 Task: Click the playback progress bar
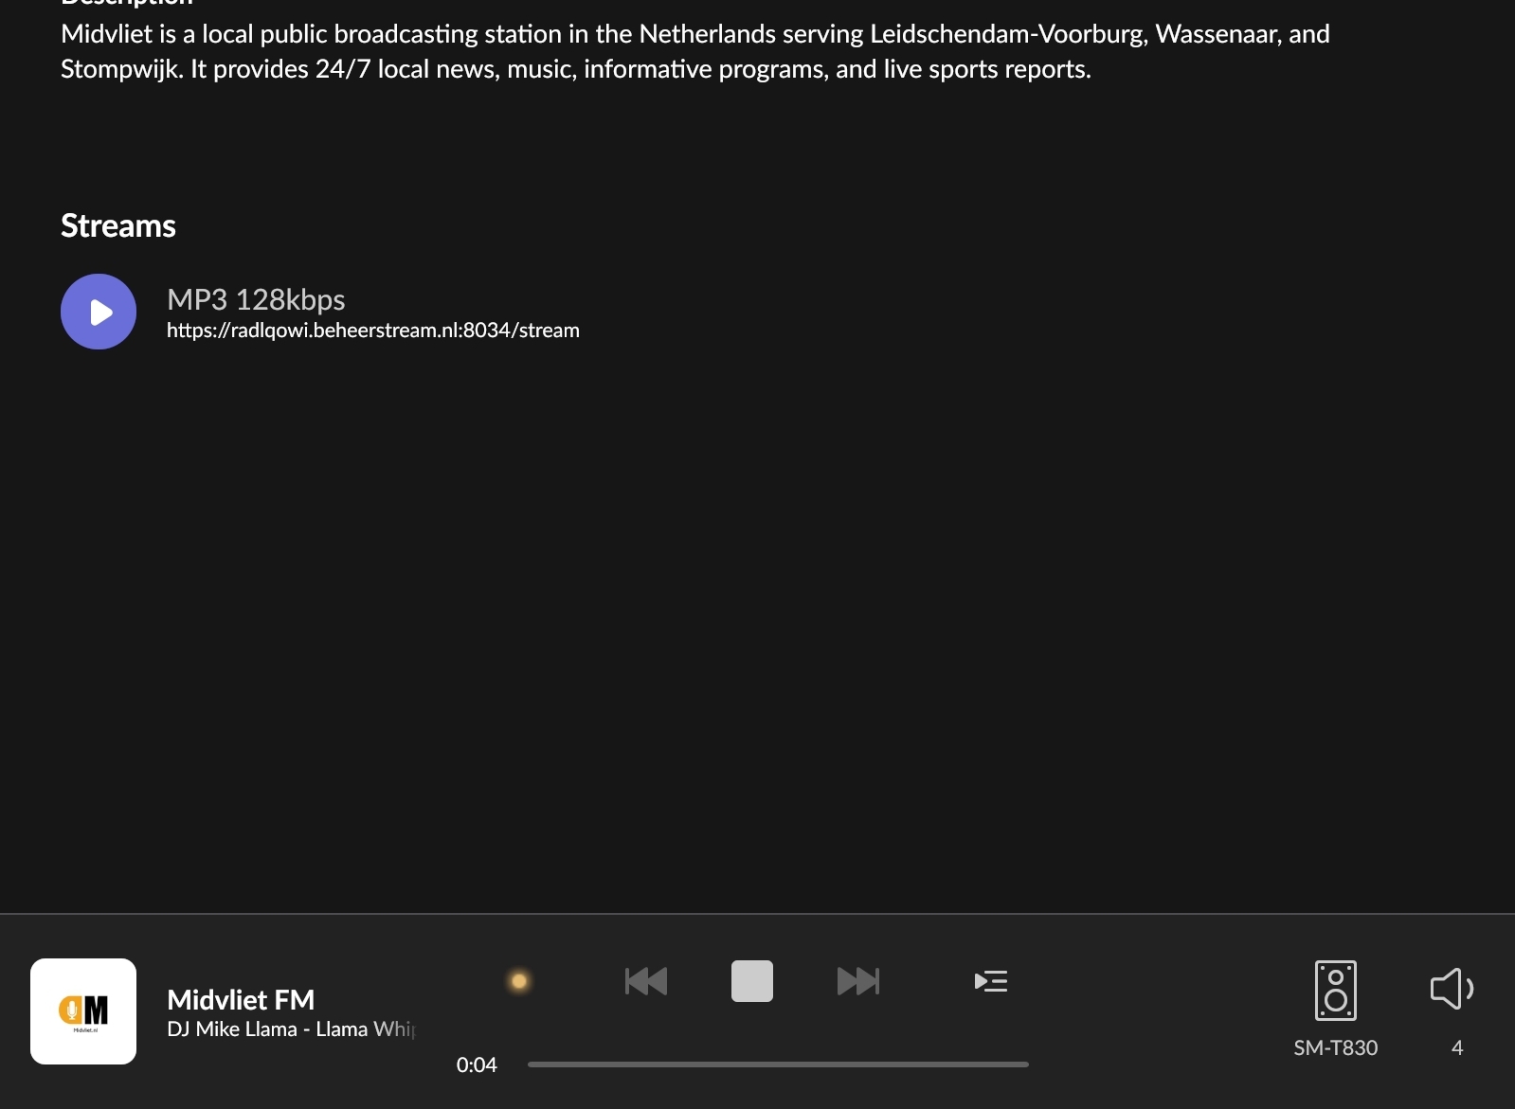[778, 1064]
